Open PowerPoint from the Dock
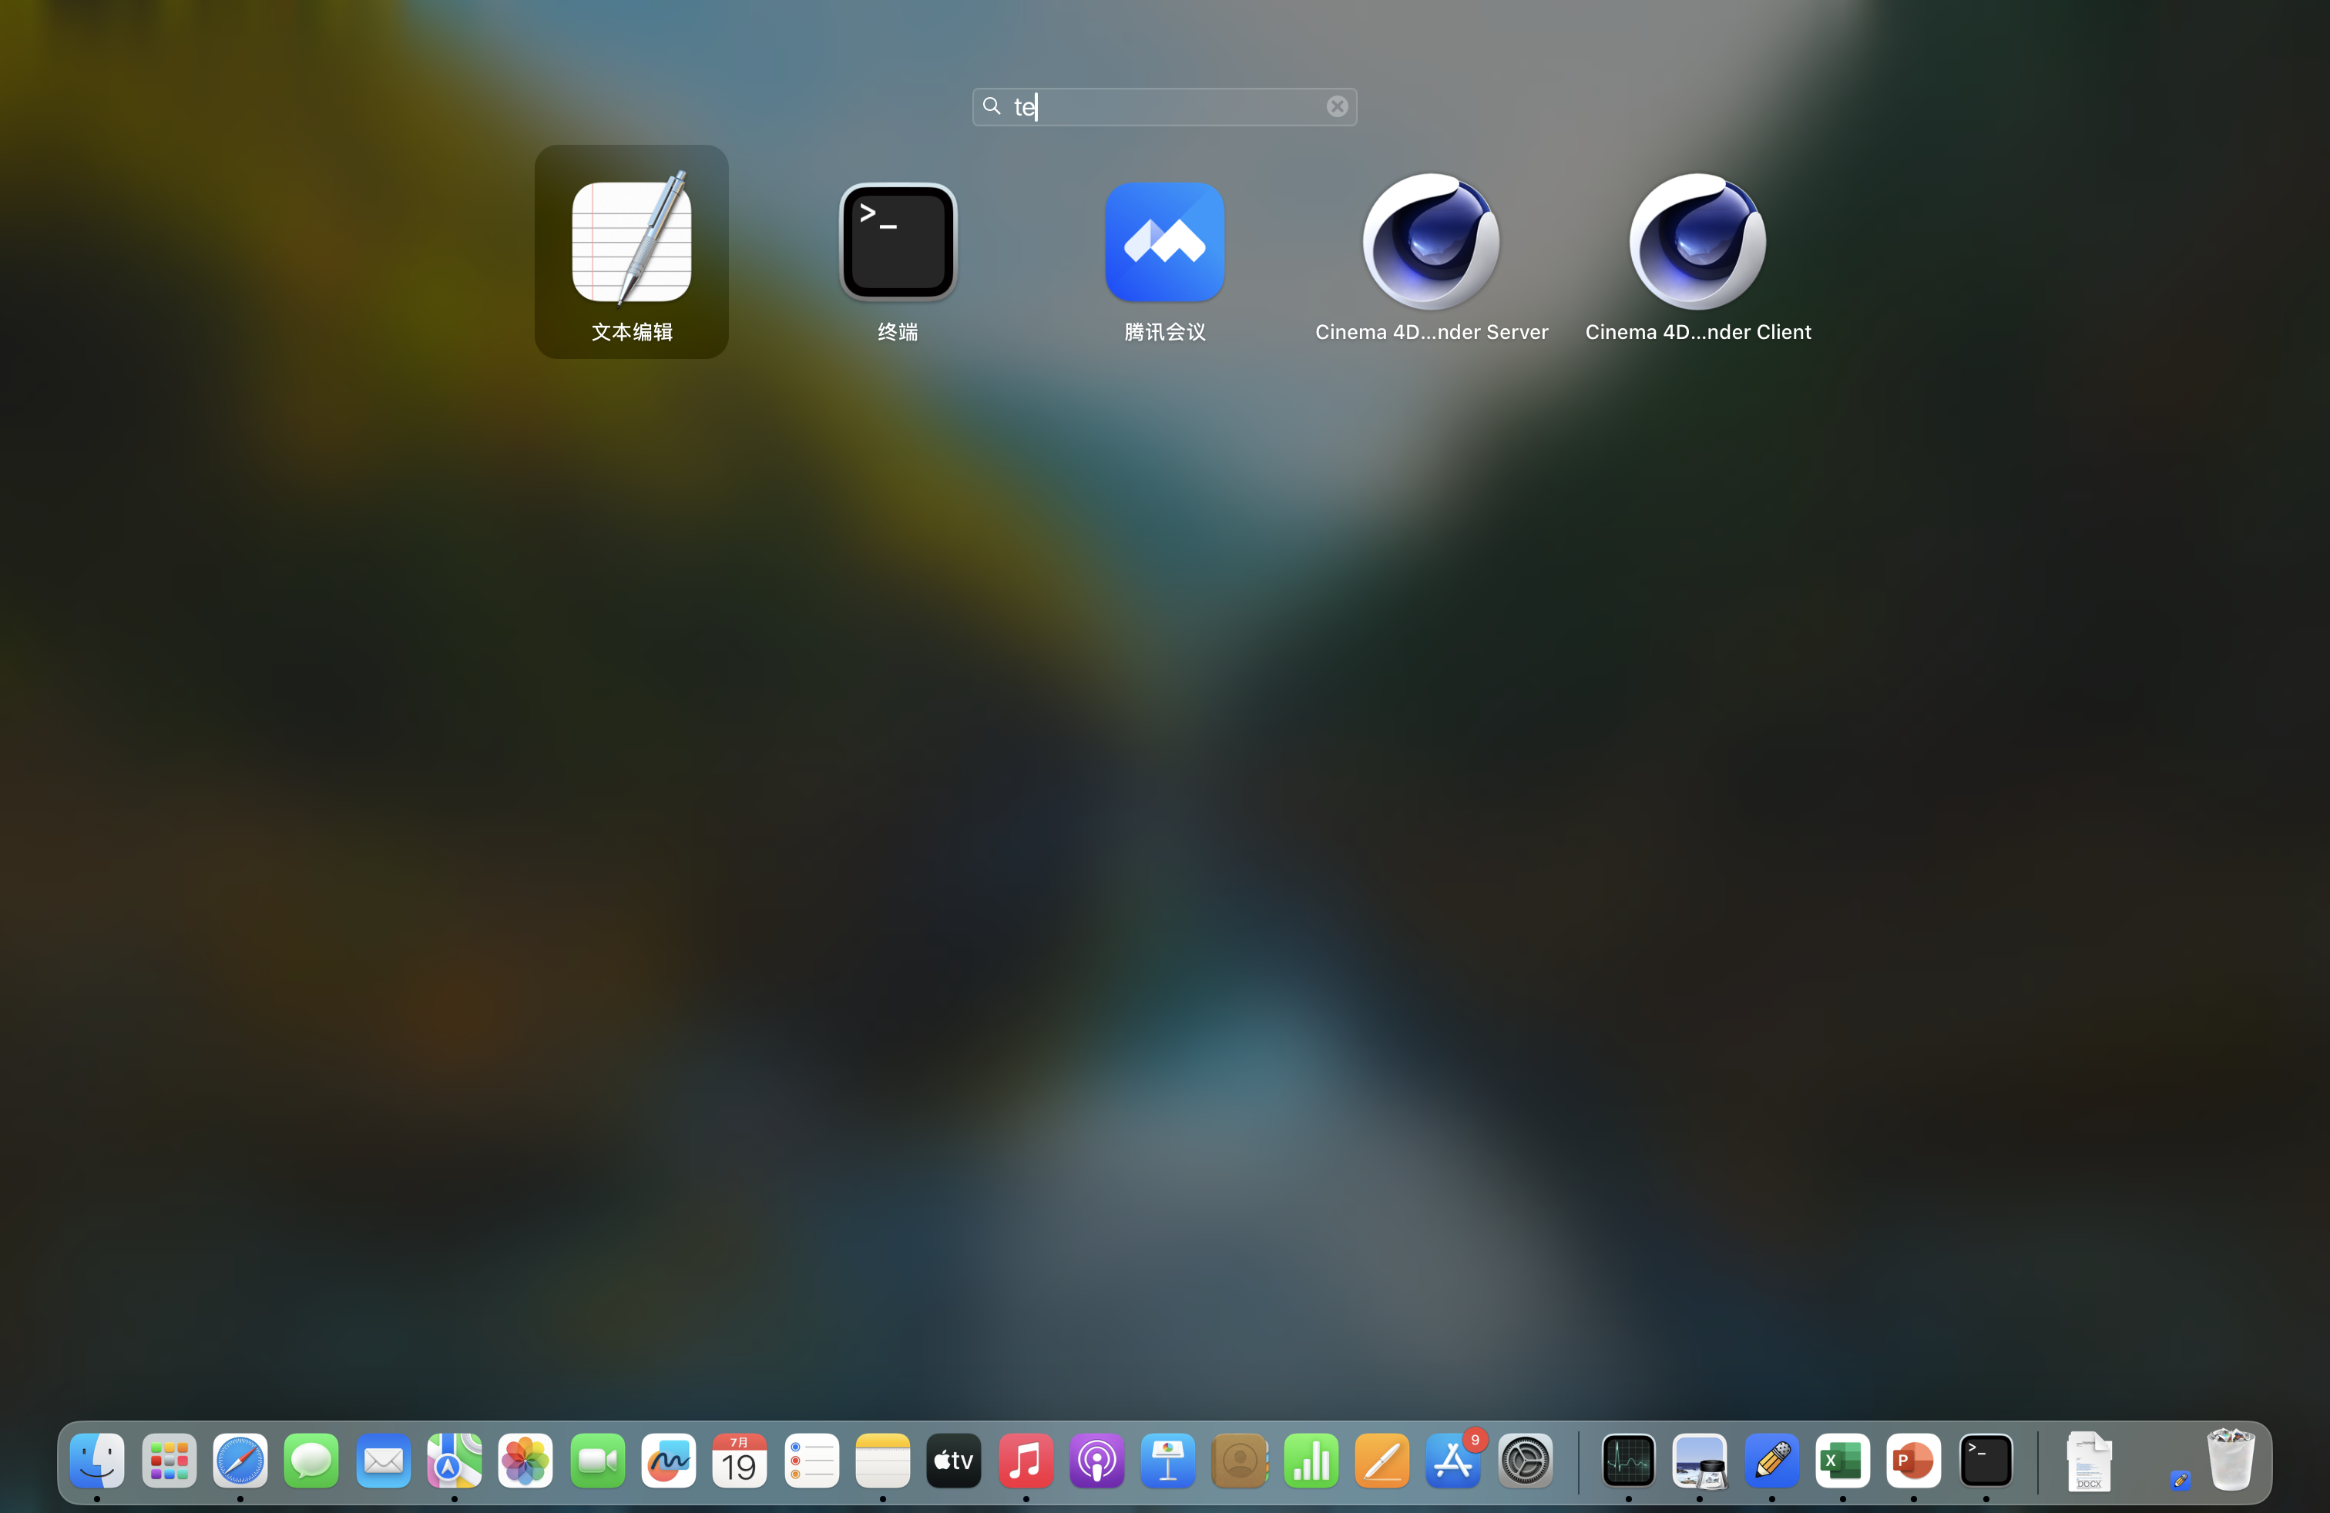This screenshot has width=2330, height=1513. tap(1913, 1461)
